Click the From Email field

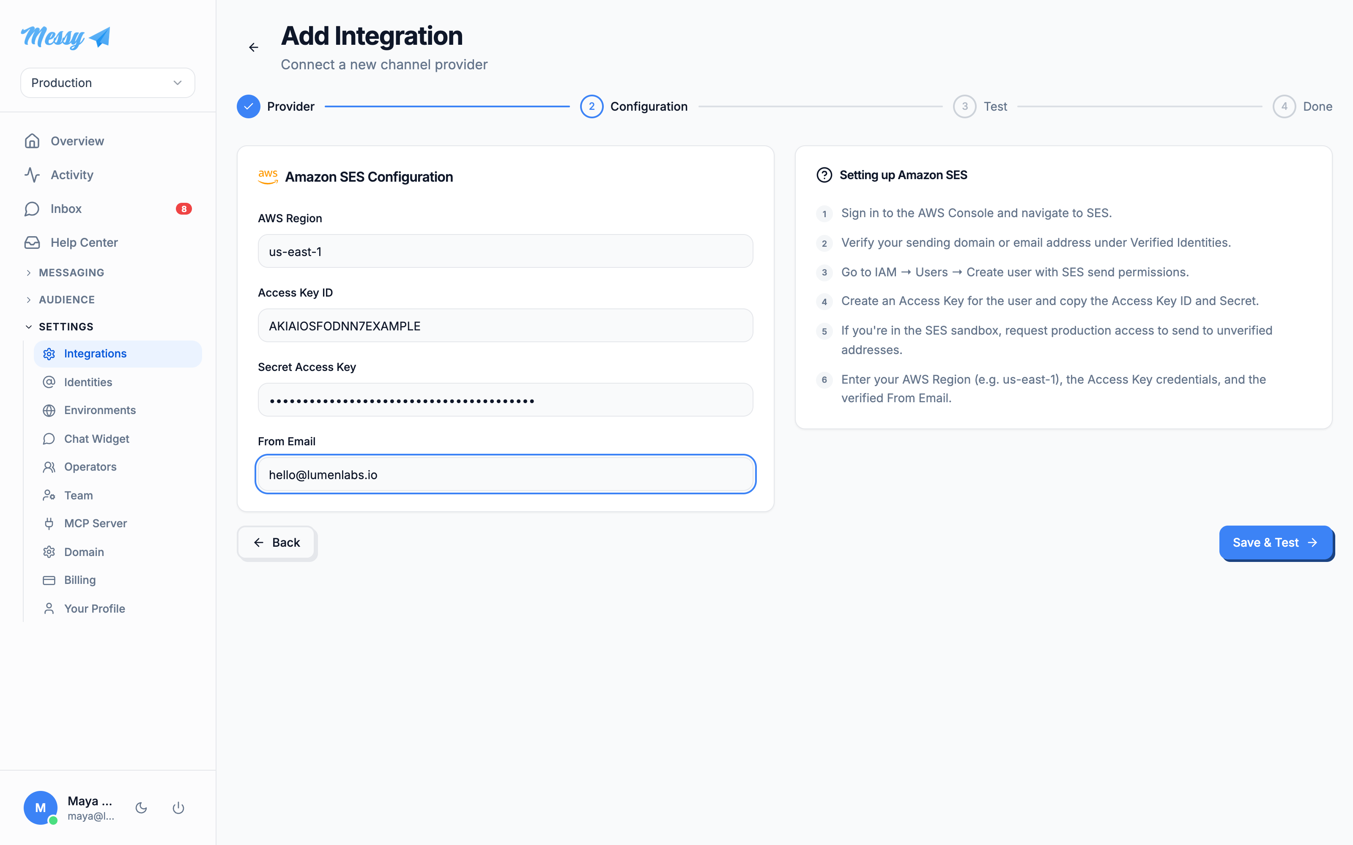click(505, 474)
